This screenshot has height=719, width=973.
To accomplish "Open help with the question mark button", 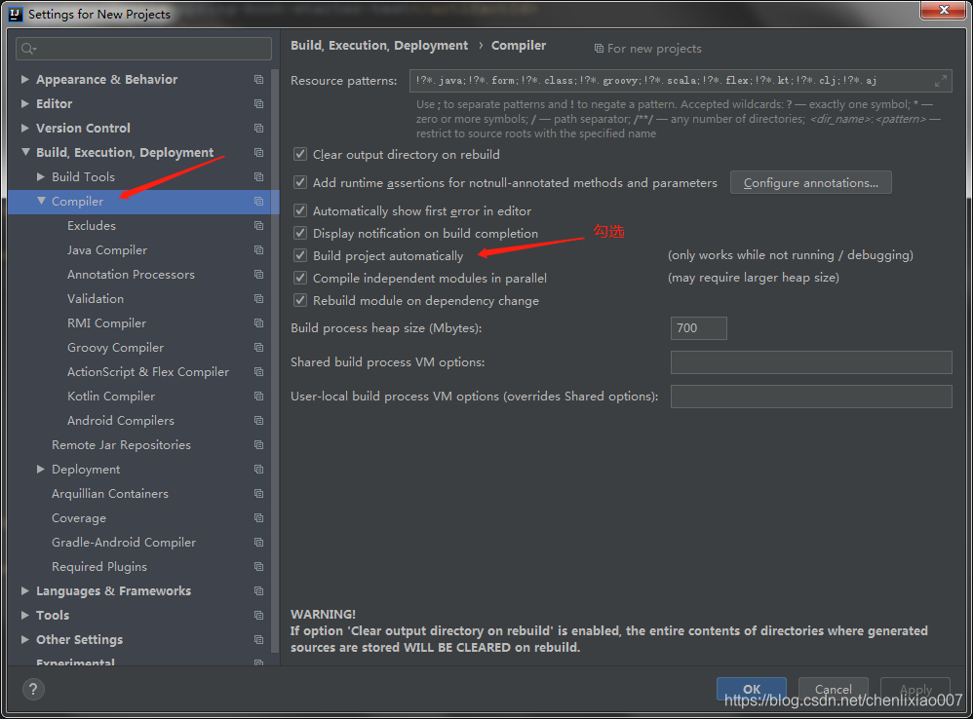I will pos(33,689).
